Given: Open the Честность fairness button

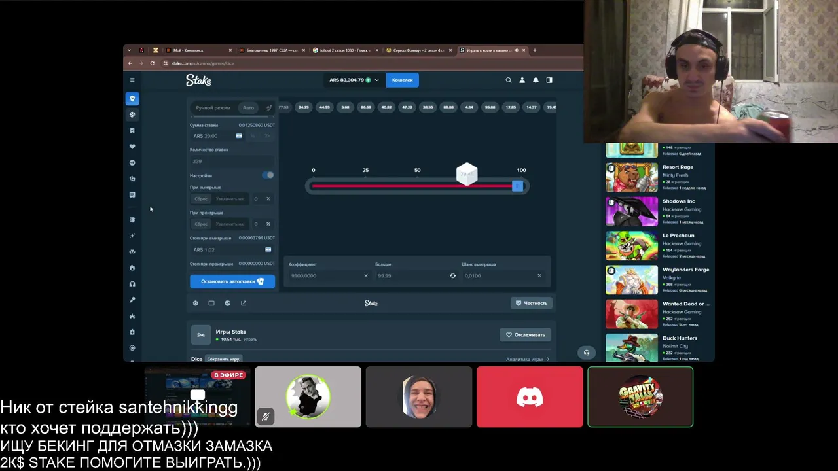Looking at the screenshot, I should pos(532,303).
